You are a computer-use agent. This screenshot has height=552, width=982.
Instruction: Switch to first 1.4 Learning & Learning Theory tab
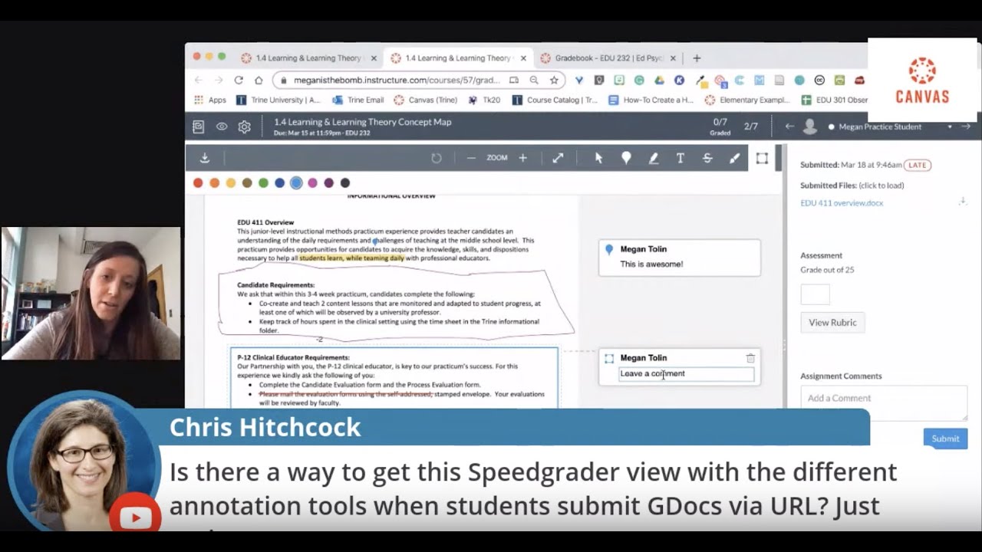click(309, 58)
